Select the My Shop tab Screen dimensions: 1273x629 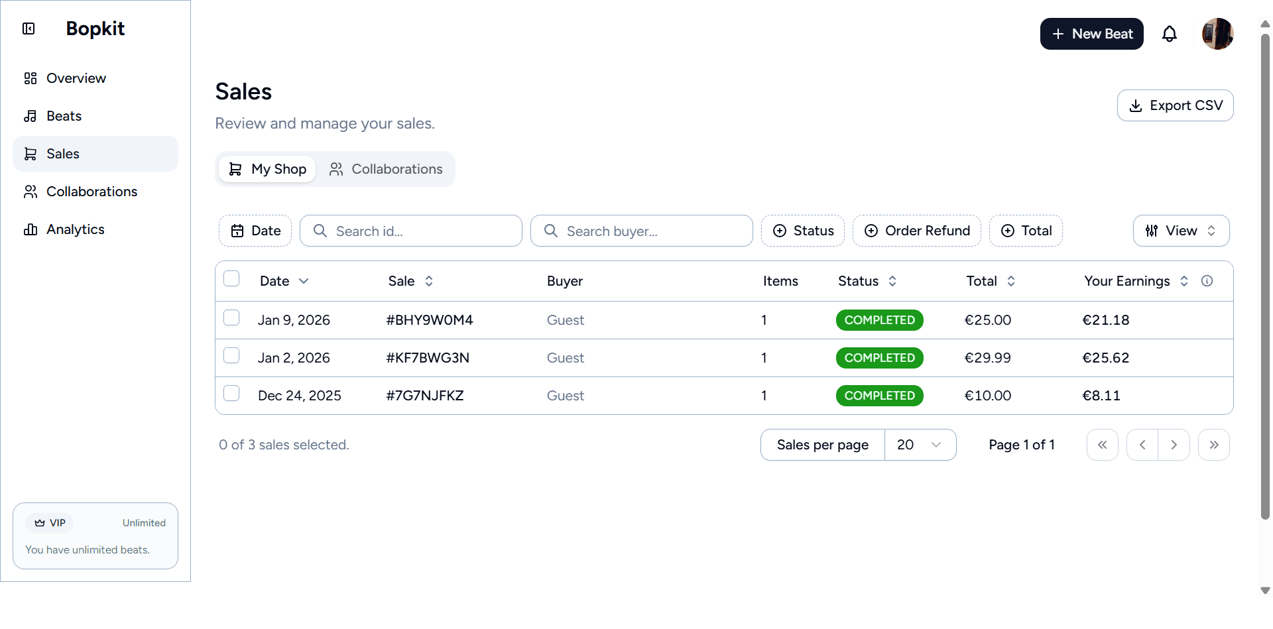(267, 169)
